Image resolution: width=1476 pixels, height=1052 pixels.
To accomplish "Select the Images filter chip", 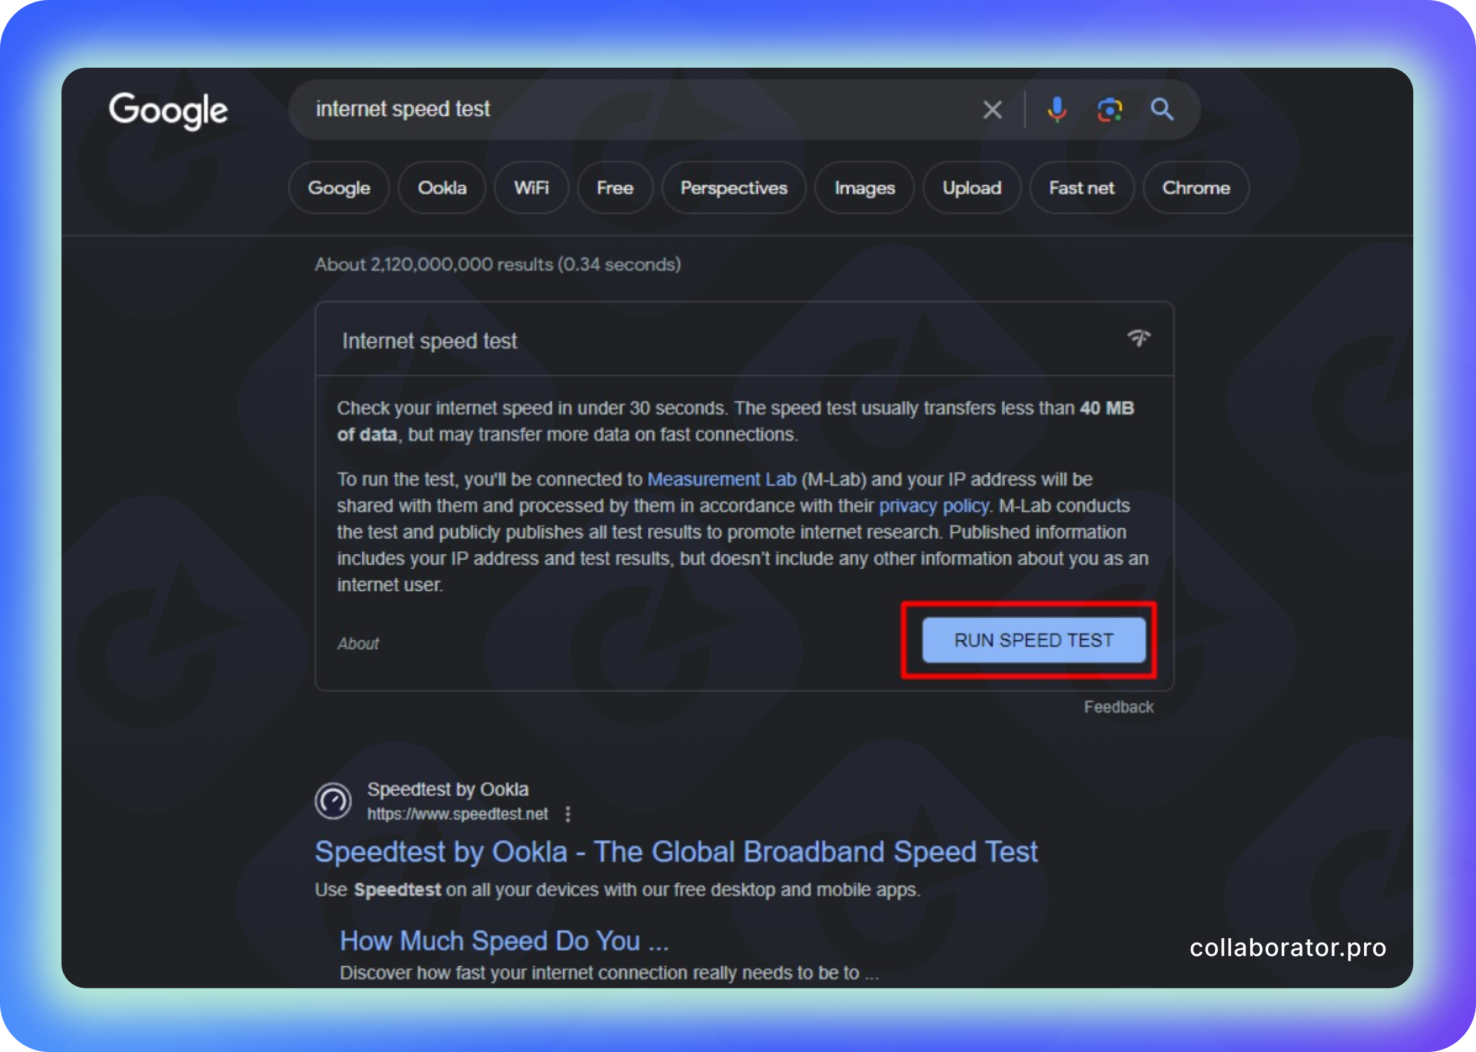I will click(x=863, y=188).
